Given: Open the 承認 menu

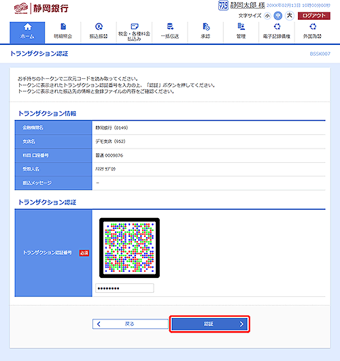Looking at the screenshot, I should point(205,33).
